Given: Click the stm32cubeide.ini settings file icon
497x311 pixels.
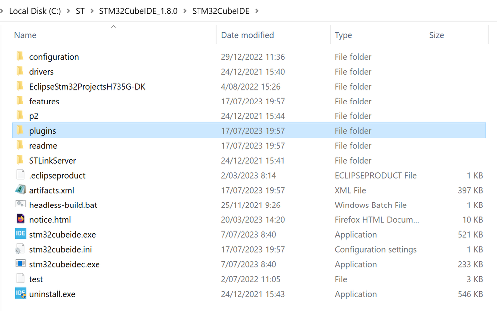Looking at the screenshot, I should [x=20, y=249].
